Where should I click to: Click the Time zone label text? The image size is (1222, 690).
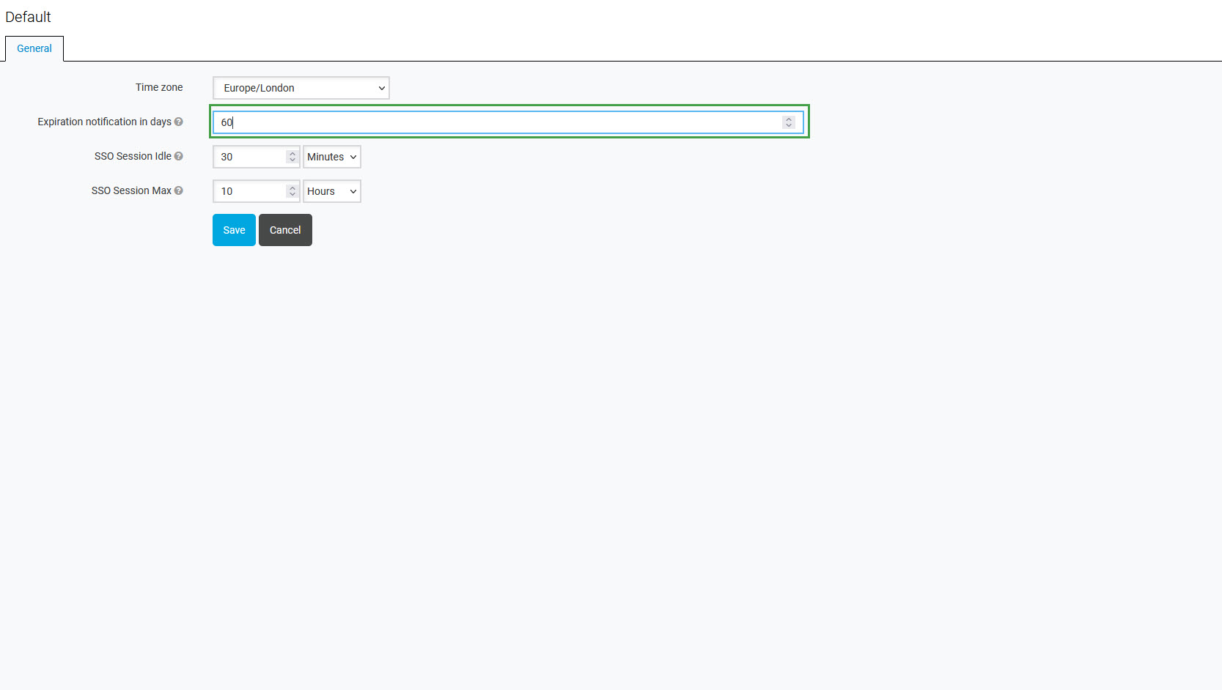pyautogui.click(x=159, y=87)
